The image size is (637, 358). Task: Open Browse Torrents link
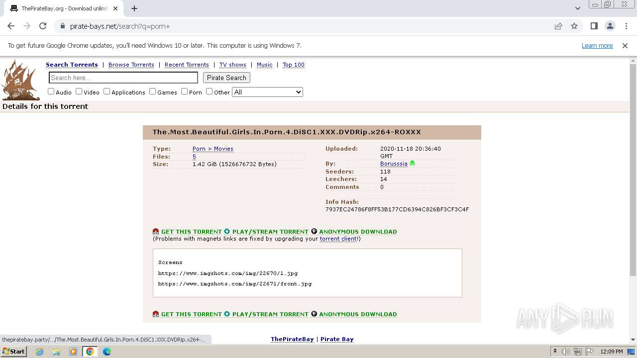[x=131, y=65]
